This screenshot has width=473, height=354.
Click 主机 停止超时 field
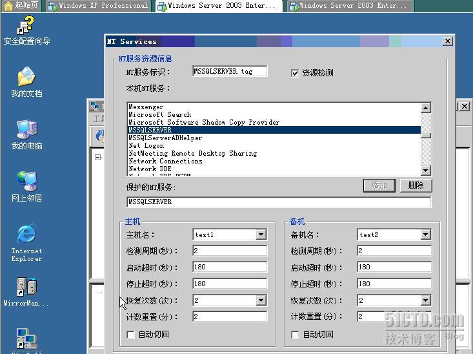tap(230, 284)
